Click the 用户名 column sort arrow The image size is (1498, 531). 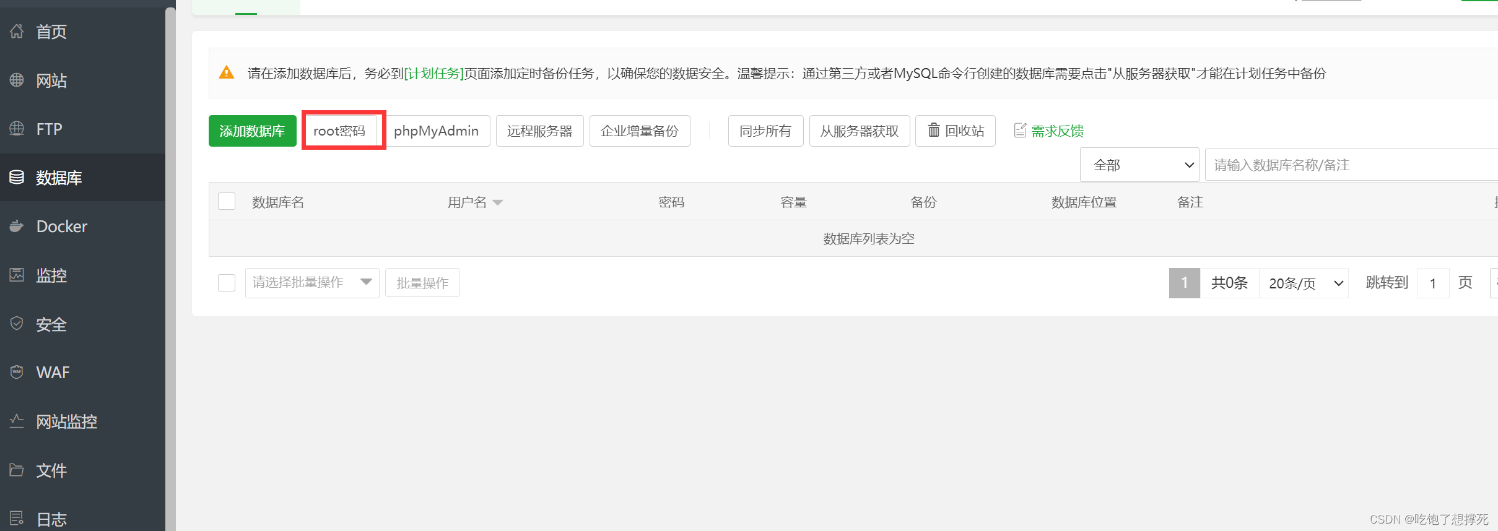(497, 202)
